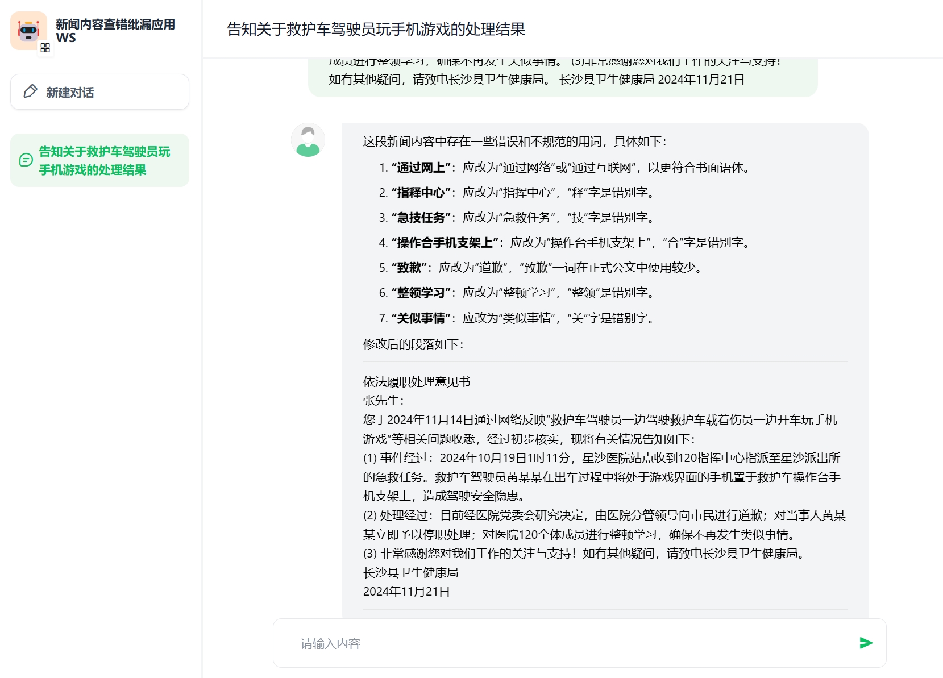This screenshot has width=943, height=678.
Task: Open the apps grid icon under logo
Action: (45, 48)
